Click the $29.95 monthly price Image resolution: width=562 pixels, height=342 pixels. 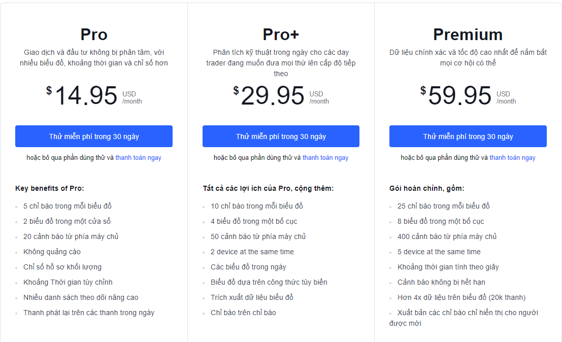273,96
